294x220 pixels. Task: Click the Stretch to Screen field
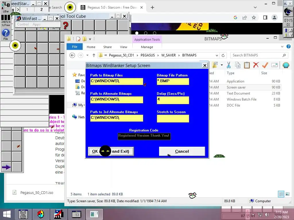click(x=173, y=119)
